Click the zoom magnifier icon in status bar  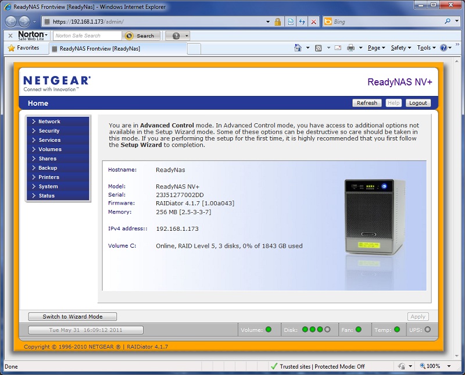pos(423,366)
